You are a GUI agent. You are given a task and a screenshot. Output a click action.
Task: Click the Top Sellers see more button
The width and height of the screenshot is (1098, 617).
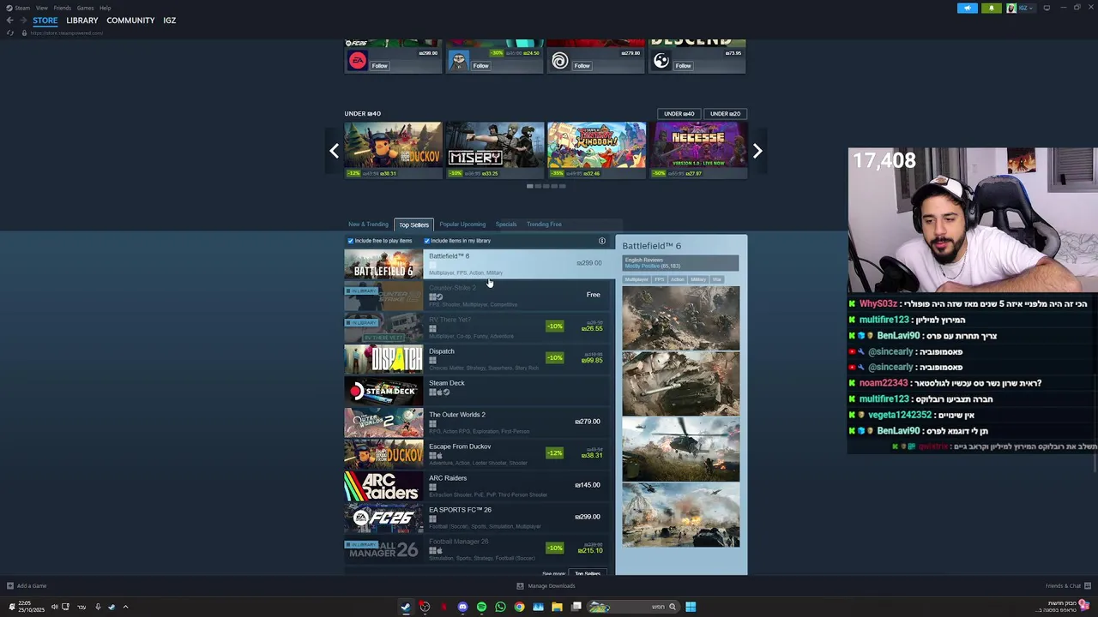pyautogui.click(x=588, y=572)
